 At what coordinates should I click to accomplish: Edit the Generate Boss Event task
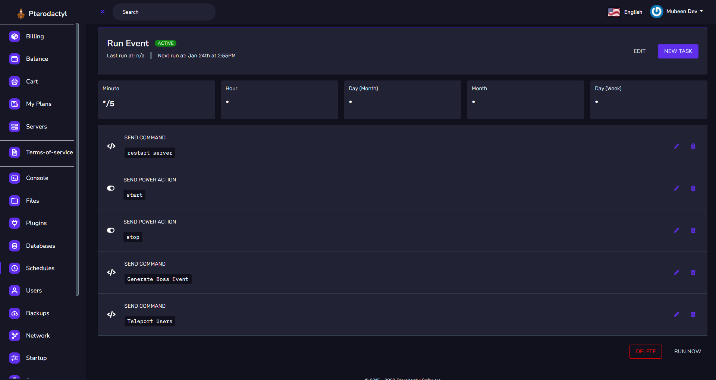pos(676,272)
